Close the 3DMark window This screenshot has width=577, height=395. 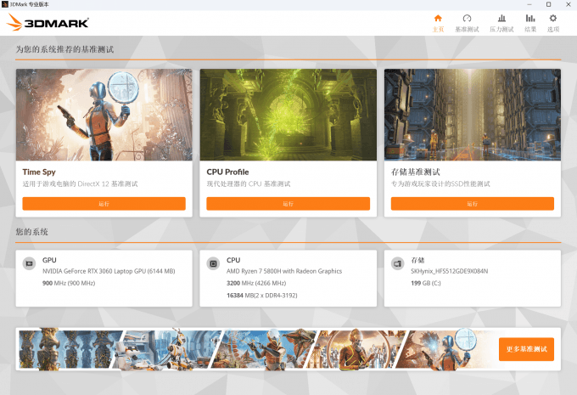(568, 4)
